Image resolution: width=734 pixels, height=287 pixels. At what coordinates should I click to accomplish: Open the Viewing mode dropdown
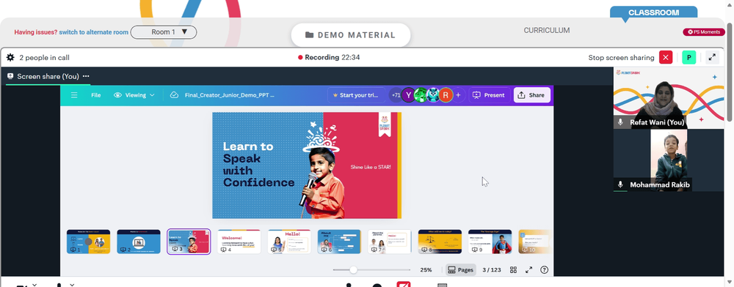tap(134, 95)
